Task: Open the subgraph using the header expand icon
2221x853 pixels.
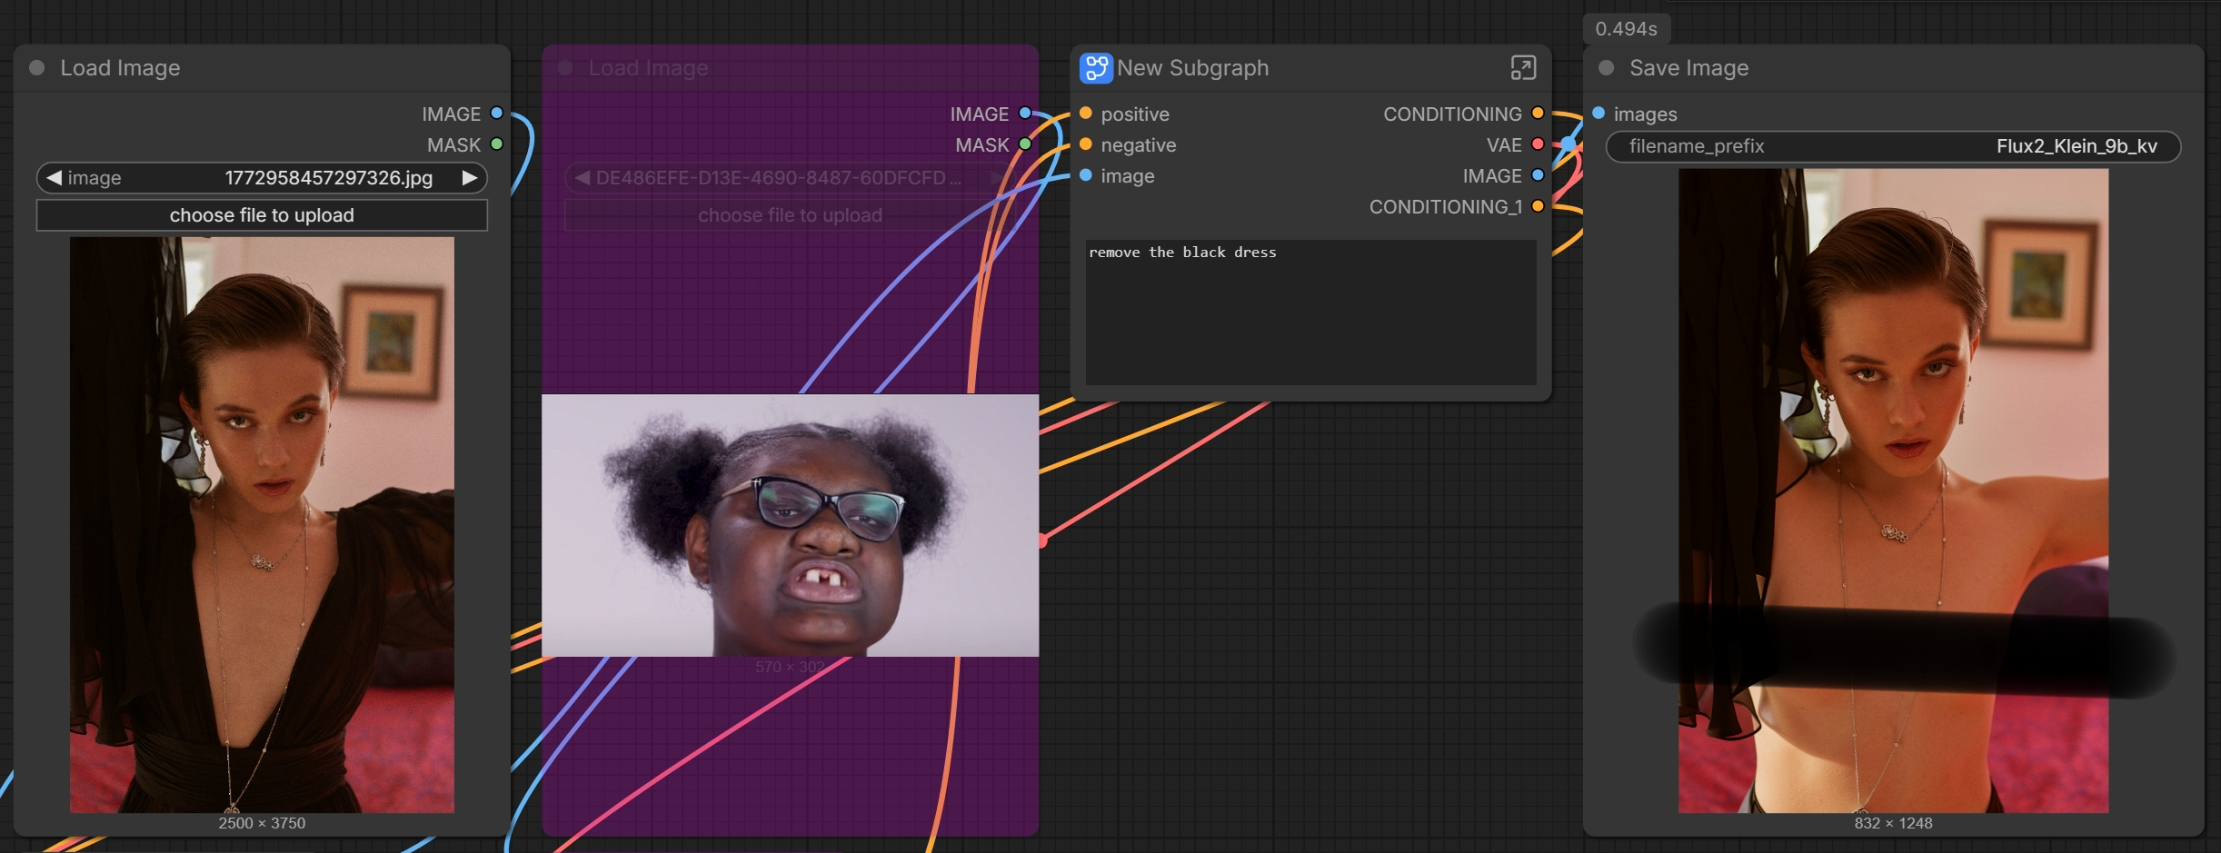Action: coord(1522,68)
